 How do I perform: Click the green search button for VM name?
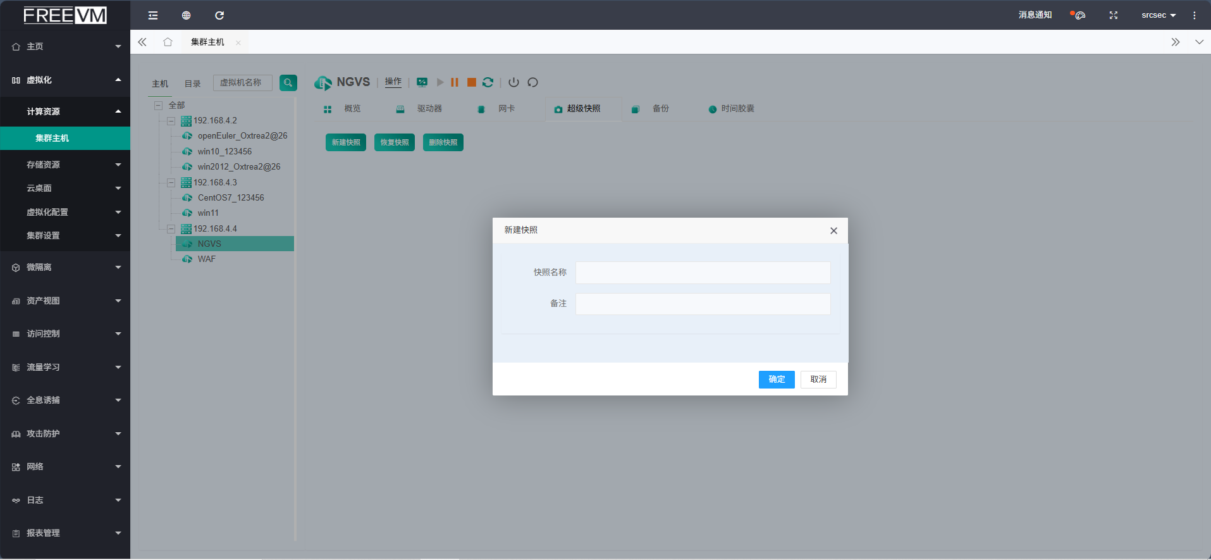tap(288, 83)
